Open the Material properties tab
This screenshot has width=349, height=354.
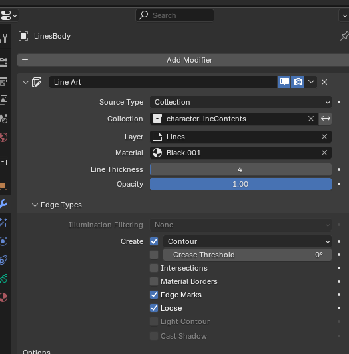click(x=4, y=297)
